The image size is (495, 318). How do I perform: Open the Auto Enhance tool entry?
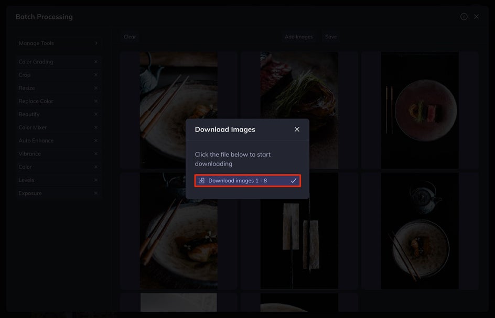(58, 141)
